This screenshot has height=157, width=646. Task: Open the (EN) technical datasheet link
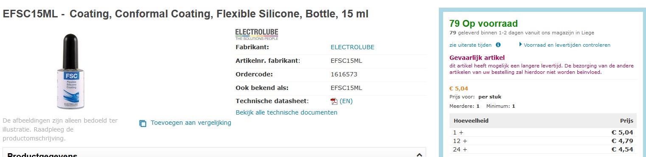346,101
